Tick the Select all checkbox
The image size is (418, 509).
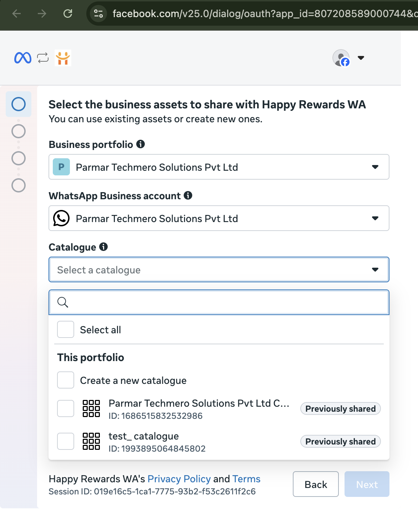[66, 329]
